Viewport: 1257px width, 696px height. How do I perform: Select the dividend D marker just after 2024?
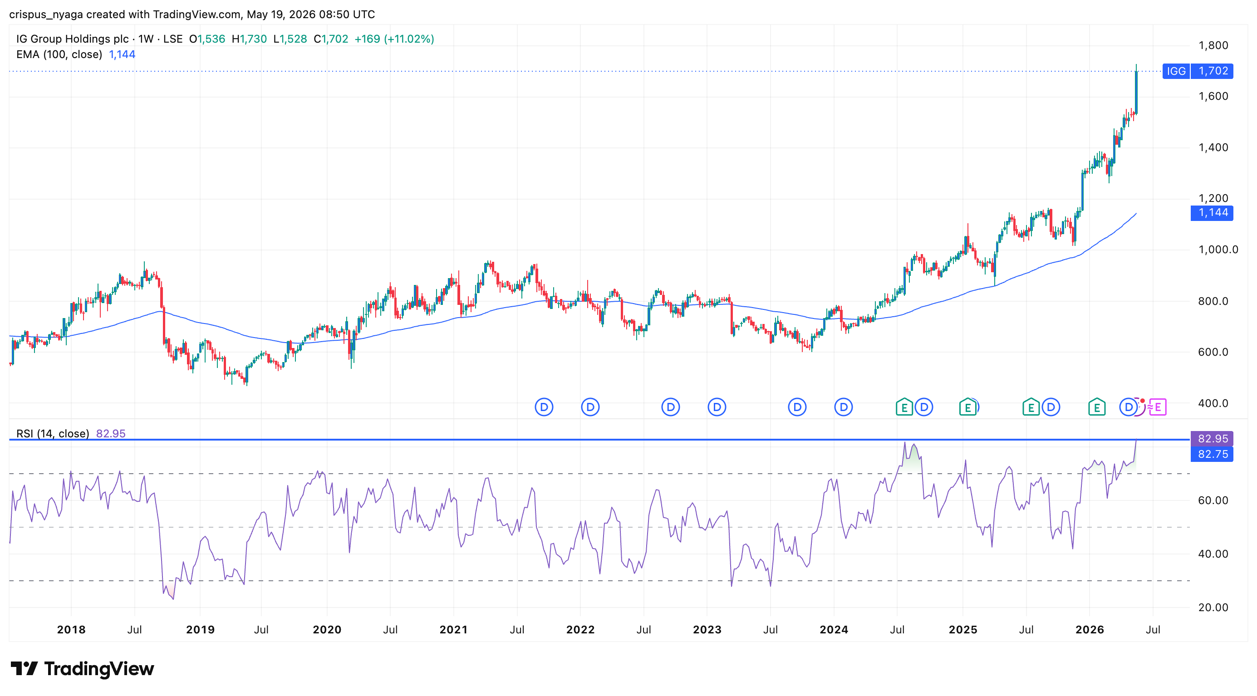[843, 407]
